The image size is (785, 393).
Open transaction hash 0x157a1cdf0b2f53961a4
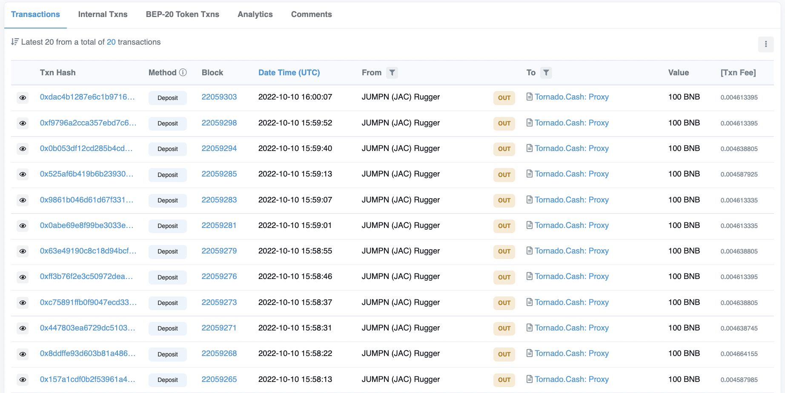pos(88,379)
